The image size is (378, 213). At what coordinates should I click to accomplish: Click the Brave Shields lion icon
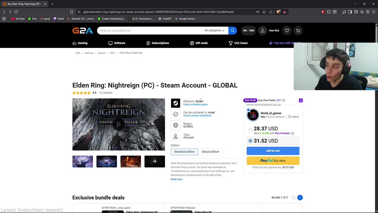(x=278, y=12)
